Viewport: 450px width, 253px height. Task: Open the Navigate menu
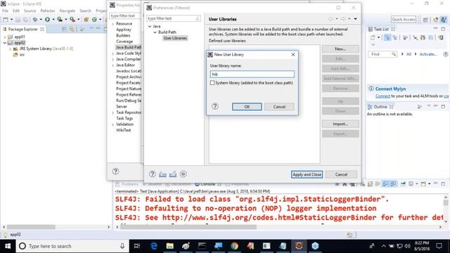pyautogui.click(x=67, y=11)
